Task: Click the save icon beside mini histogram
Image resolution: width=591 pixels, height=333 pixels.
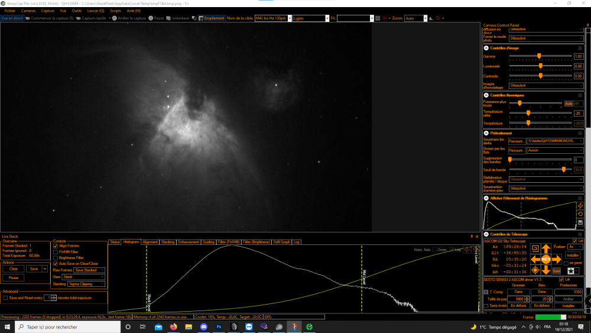Action: (580, 222)
